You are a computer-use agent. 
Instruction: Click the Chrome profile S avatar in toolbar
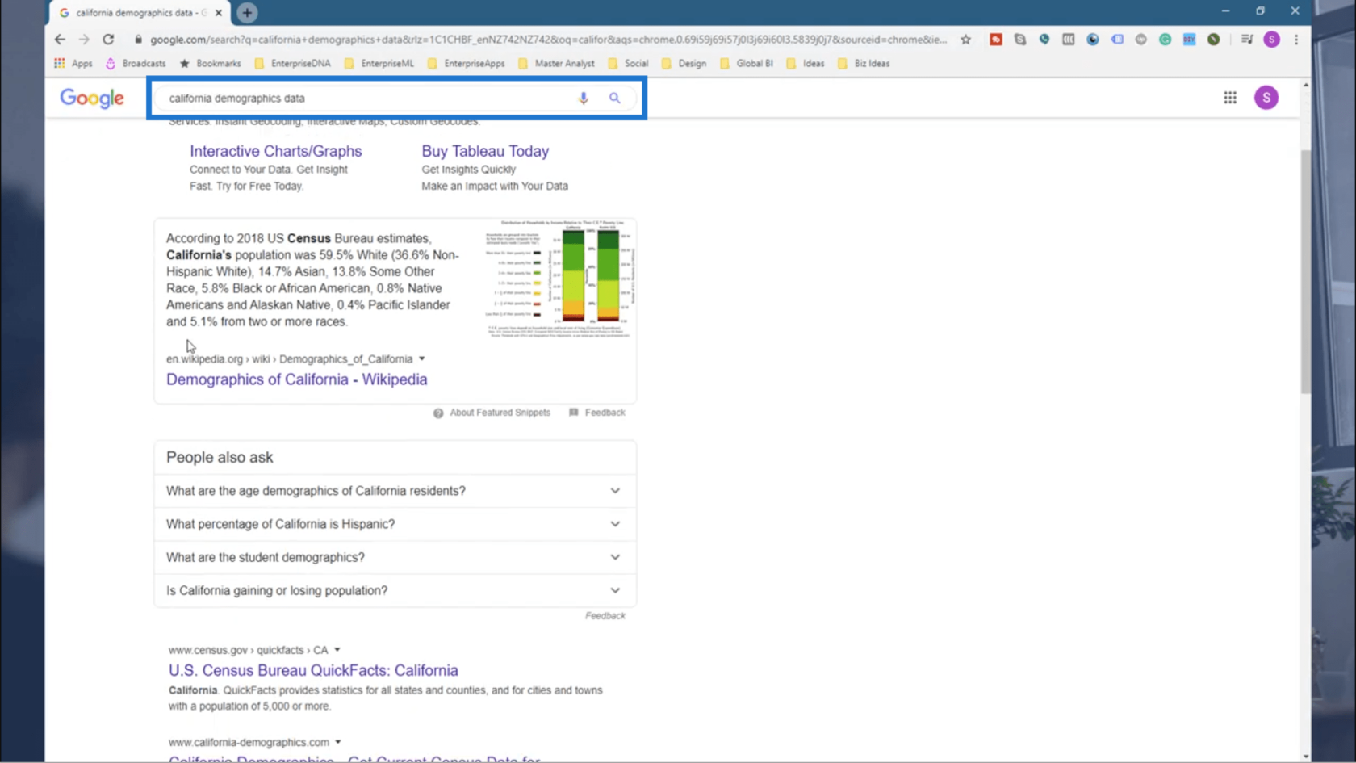coord(1271,39)
